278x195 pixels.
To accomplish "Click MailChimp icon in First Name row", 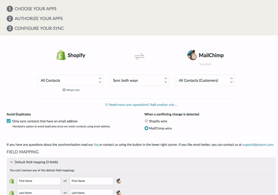I will click(119, 181).
